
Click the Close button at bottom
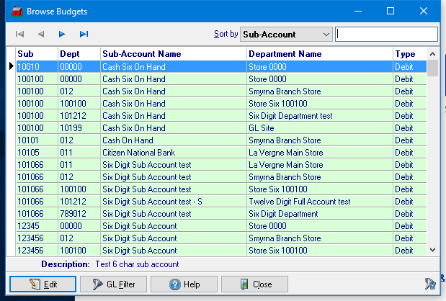[254, 284]
